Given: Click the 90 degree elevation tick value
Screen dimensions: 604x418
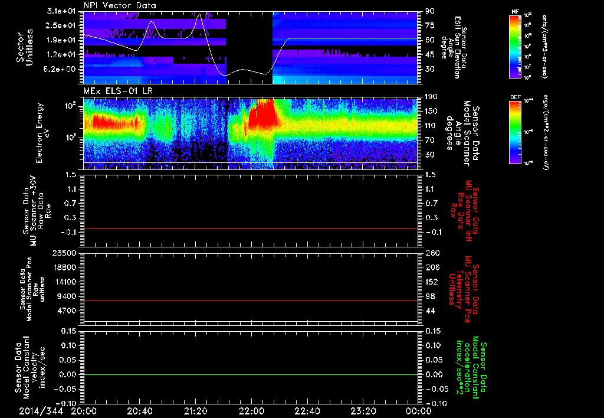Looking at the screenshot, I should coord(430,11).
